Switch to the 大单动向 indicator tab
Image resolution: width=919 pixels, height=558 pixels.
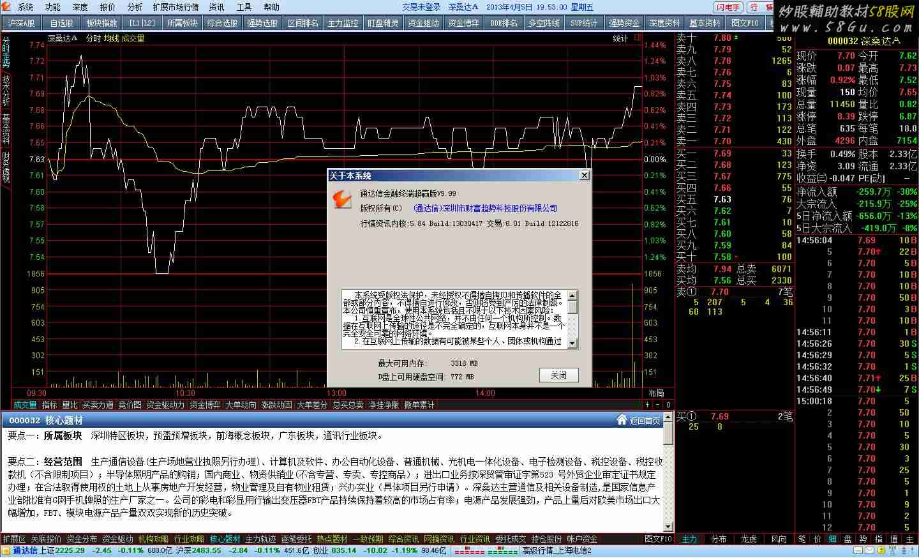241,405
